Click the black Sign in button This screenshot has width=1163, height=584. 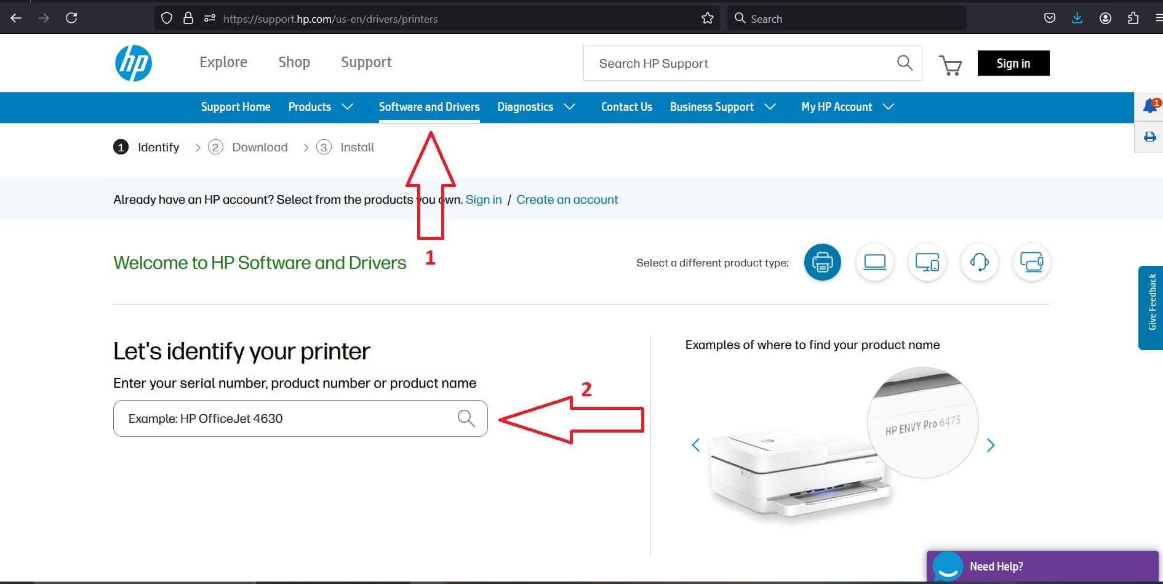(1013, 63)
